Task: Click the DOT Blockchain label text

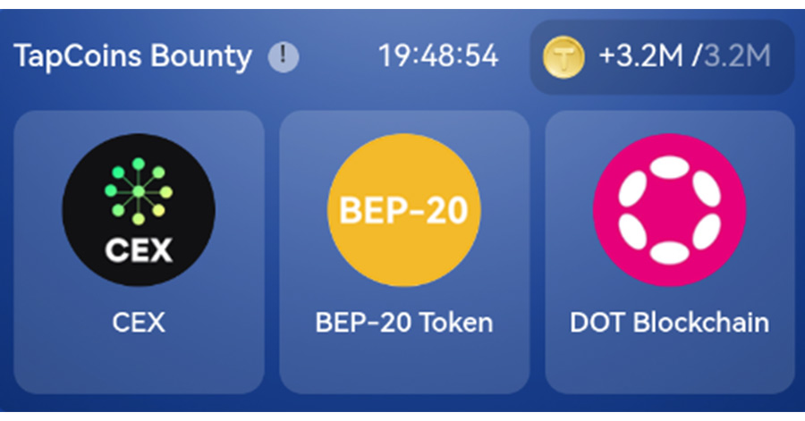Action: click(669, 323)
